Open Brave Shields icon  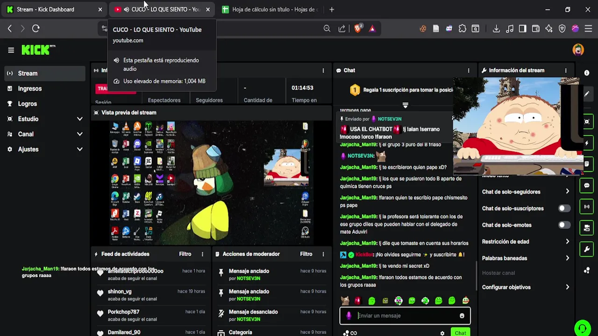click(358, 28)
